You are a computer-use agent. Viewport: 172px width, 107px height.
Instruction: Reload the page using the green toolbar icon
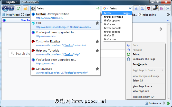point(18,8)
